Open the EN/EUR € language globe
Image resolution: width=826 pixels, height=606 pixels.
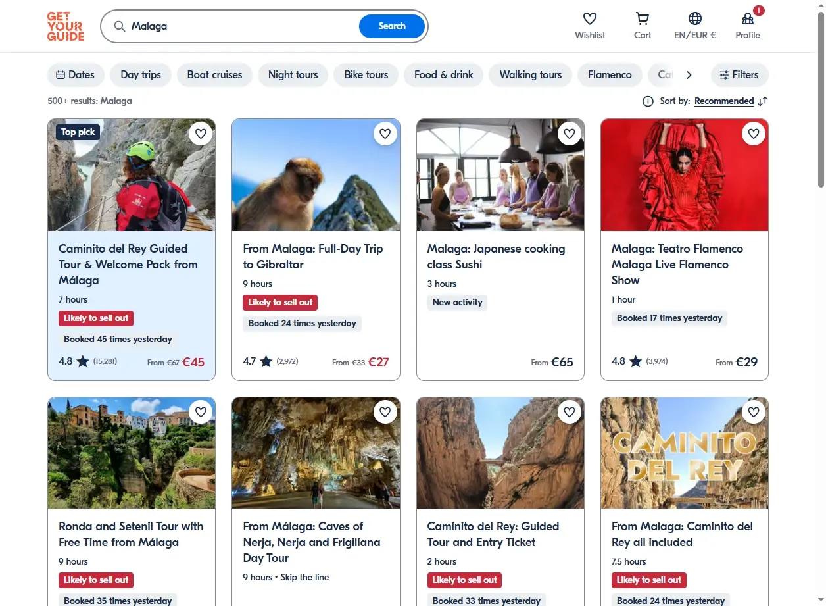click(x=695, y=18)
